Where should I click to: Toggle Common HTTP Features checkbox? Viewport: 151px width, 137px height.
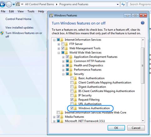[67, 61]
